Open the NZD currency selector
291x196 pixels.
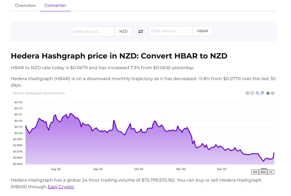pos(123,31)
